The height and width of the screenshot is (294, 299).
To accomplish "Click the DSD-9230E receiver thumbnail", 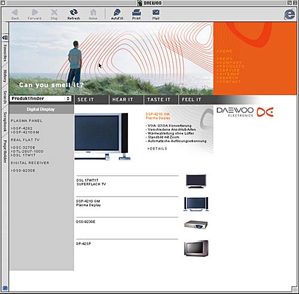I will tap(196, 225).
